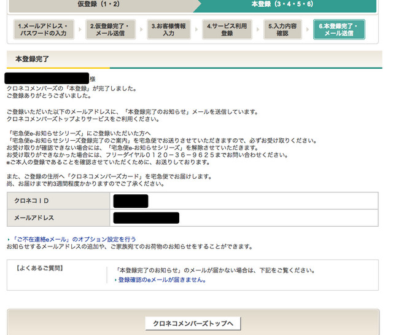Click the sentence starting お知らせするメールアドレスの追加や

click(x=130, y=246)
